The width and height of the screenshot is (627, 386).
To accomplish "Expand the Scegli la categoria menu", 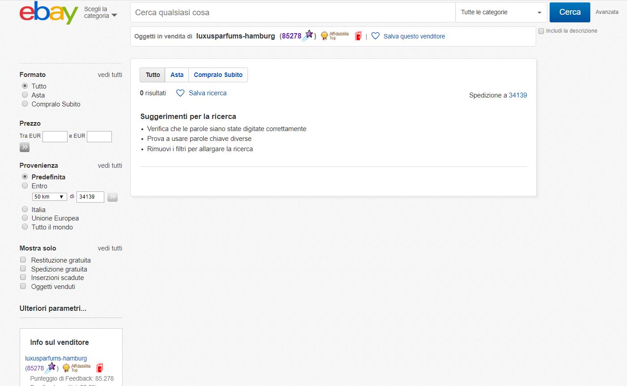I will (100, 13).
